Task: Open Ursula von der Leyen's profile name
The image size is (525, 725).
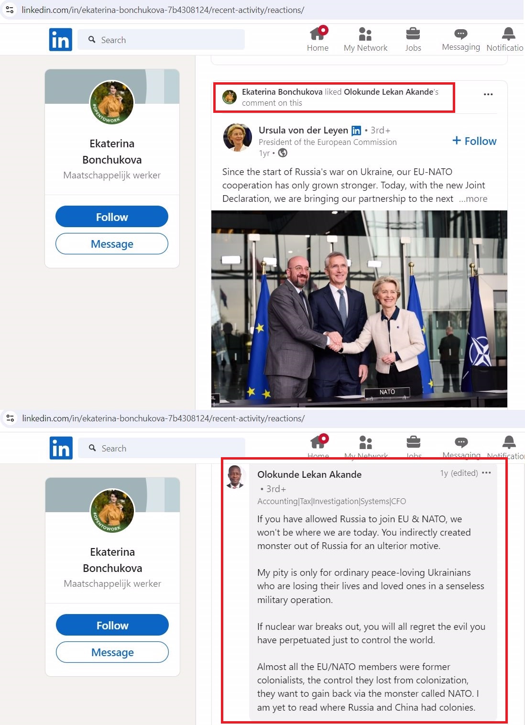Action: pos(304,130)
